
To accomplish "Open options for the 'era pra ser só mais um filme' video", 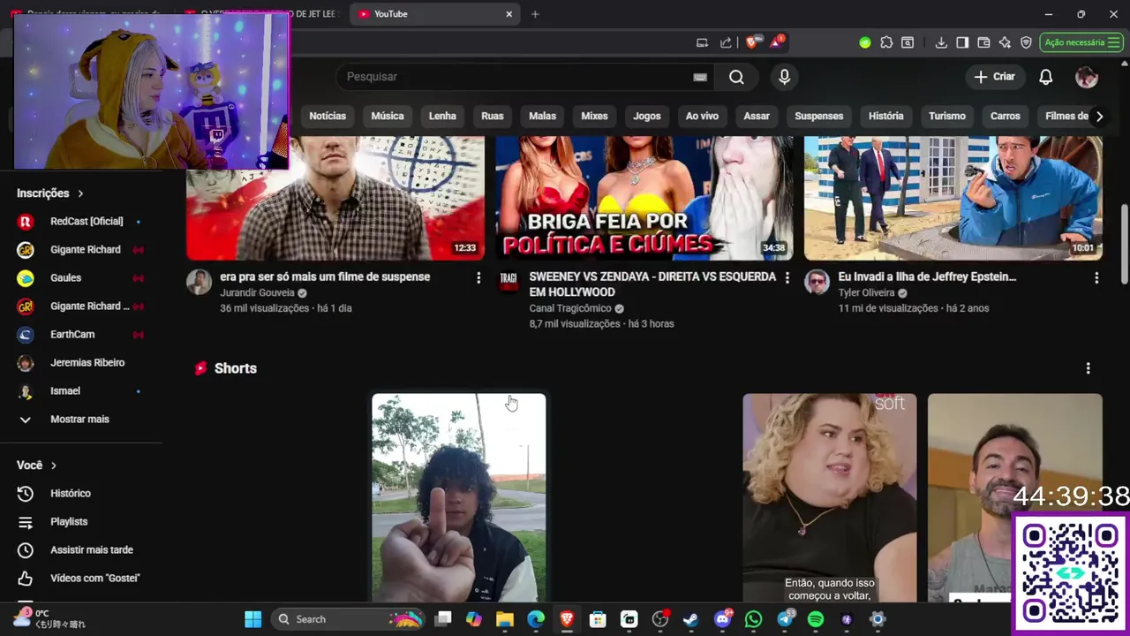I will (478, 277).
